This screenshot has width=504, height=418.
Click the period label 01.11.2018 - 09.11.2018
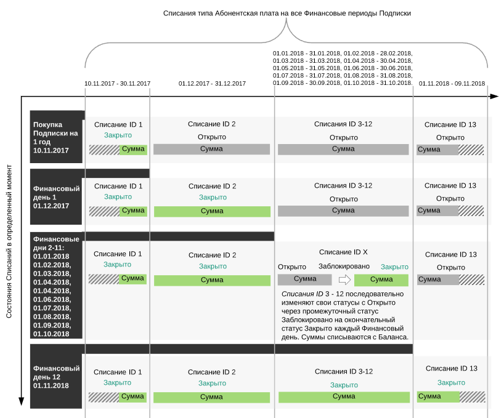(452, 84)
